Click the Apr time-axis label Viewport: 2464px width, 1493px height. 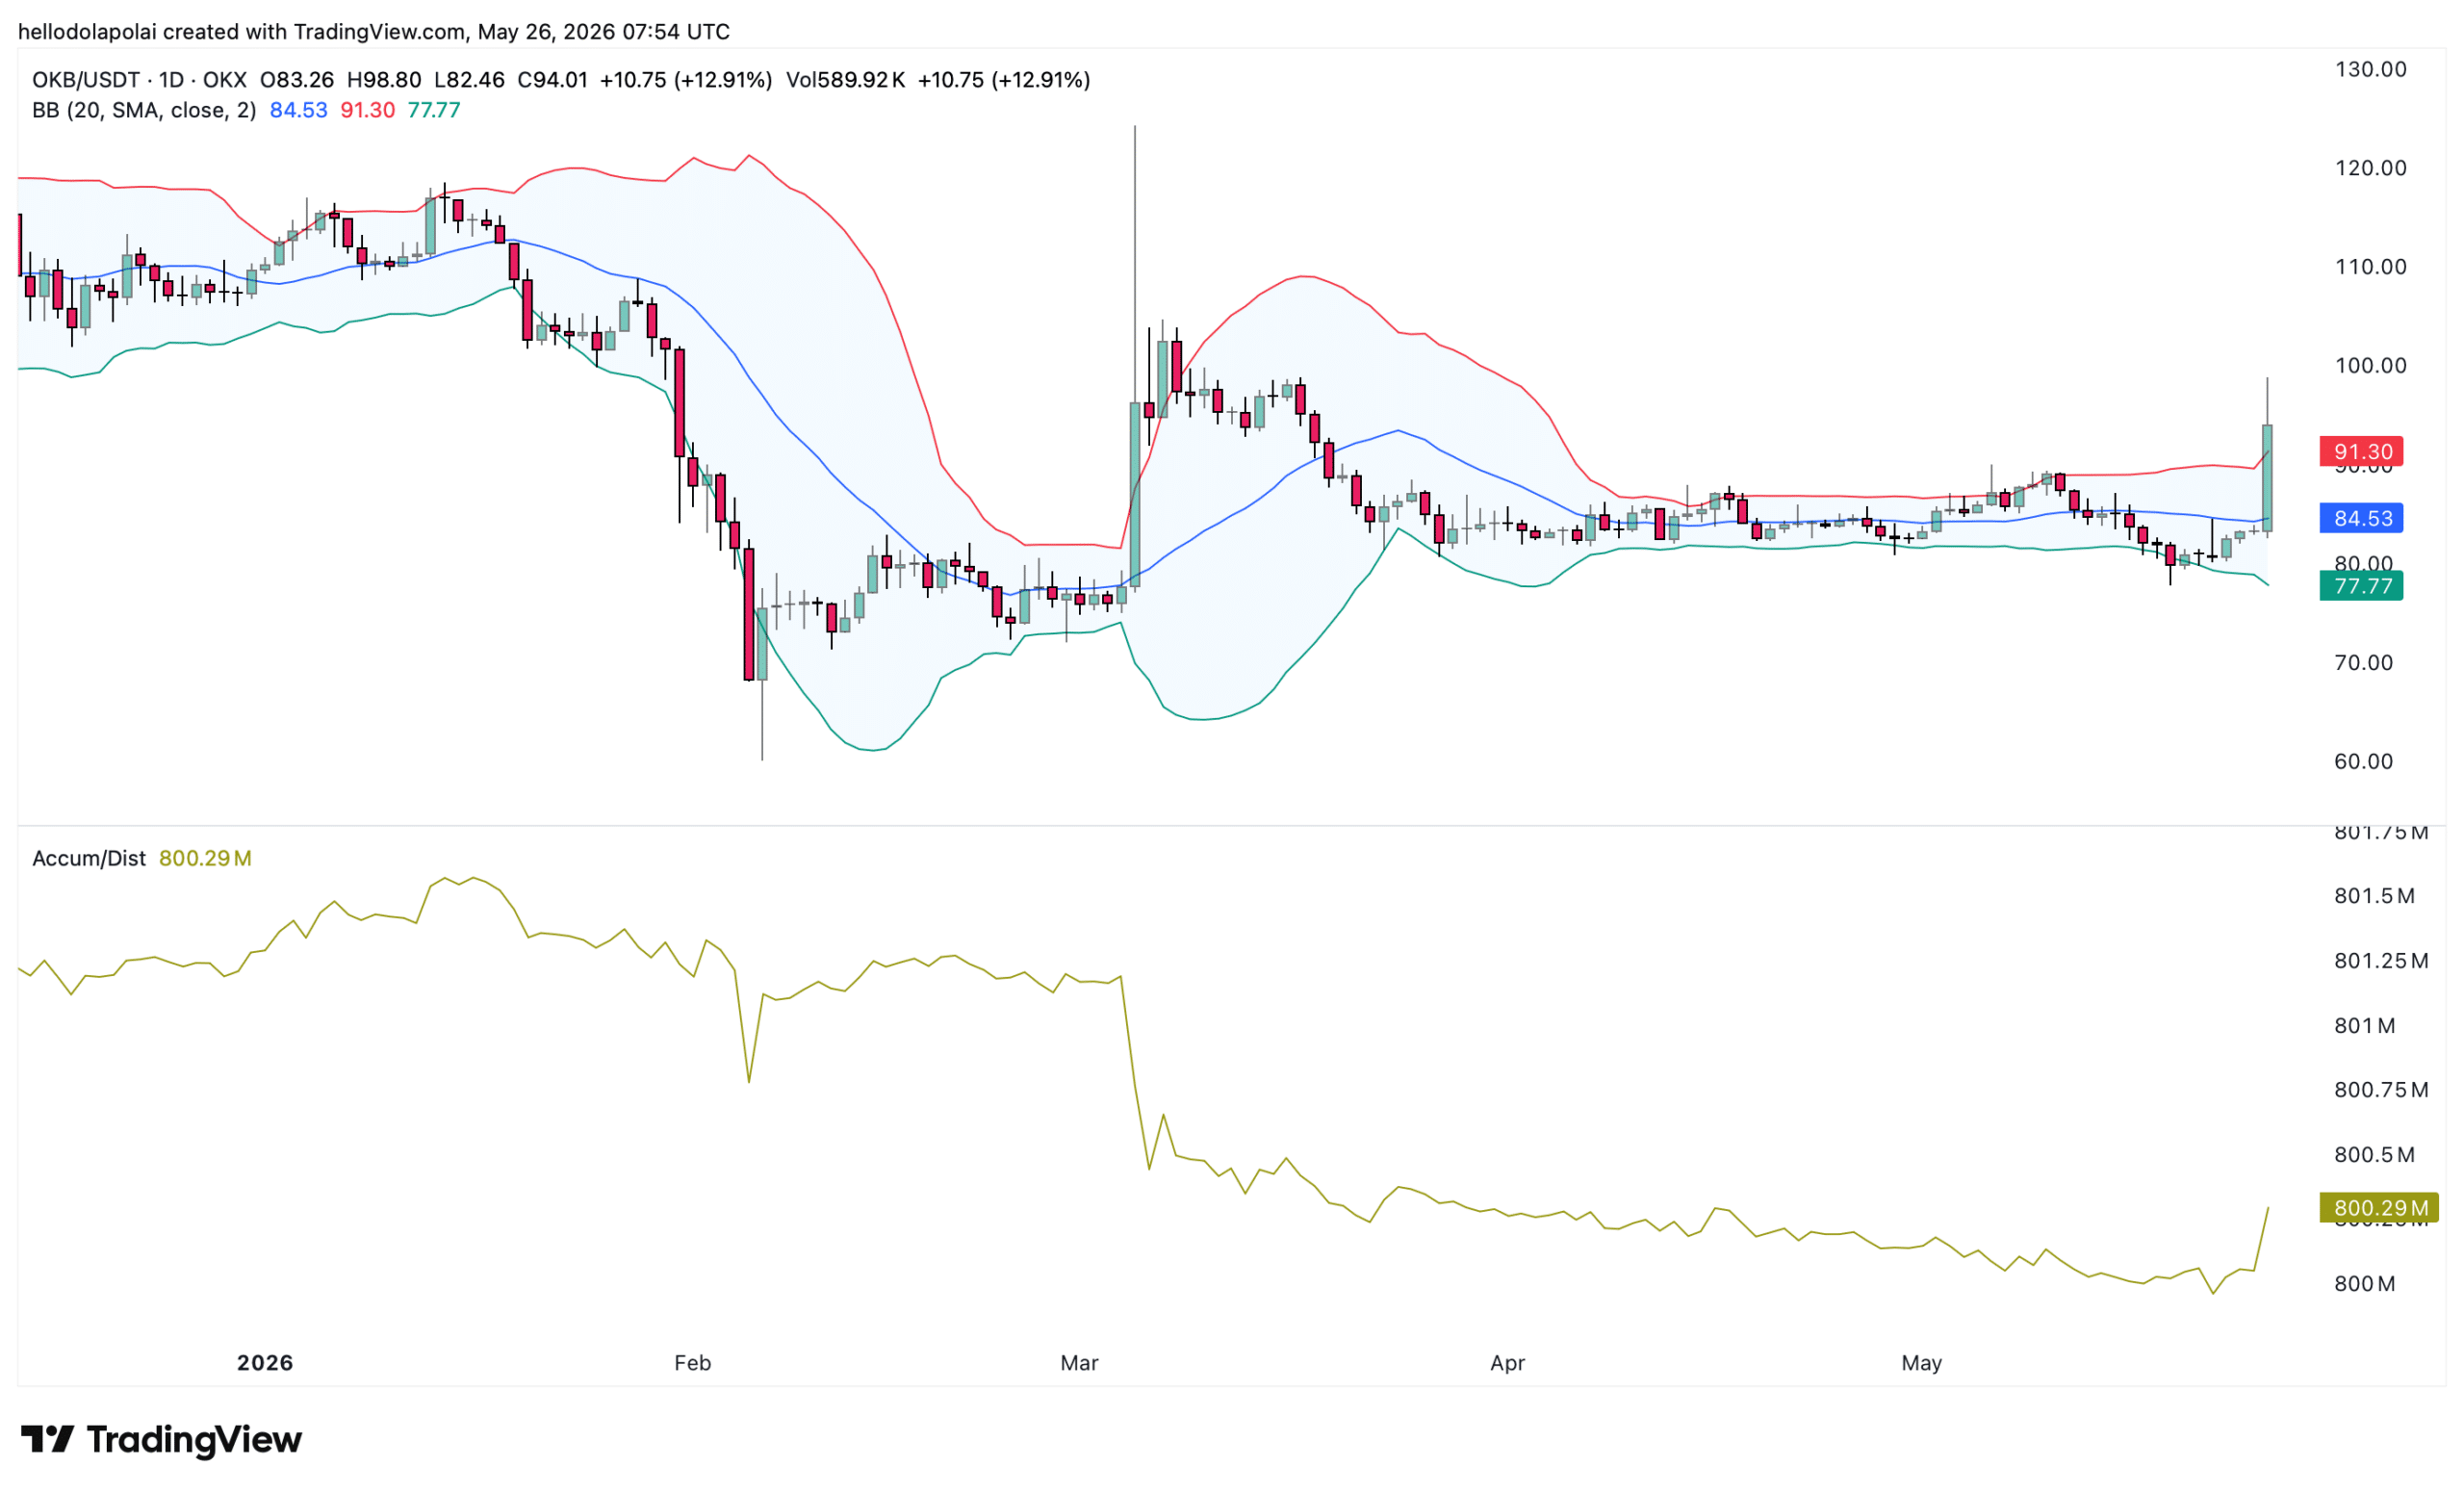(1507, 1363)
